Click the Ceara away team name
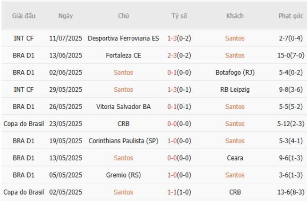Screen dimensions: 307x203 tap(235, 158)
